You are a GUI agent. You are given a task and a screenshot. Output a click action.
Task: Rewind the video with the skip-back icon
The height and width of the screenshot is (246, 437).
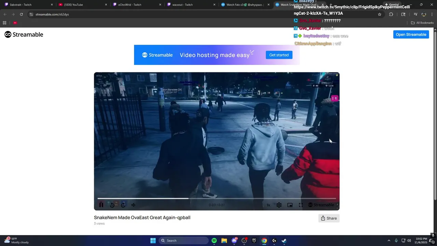pos(112,205)
